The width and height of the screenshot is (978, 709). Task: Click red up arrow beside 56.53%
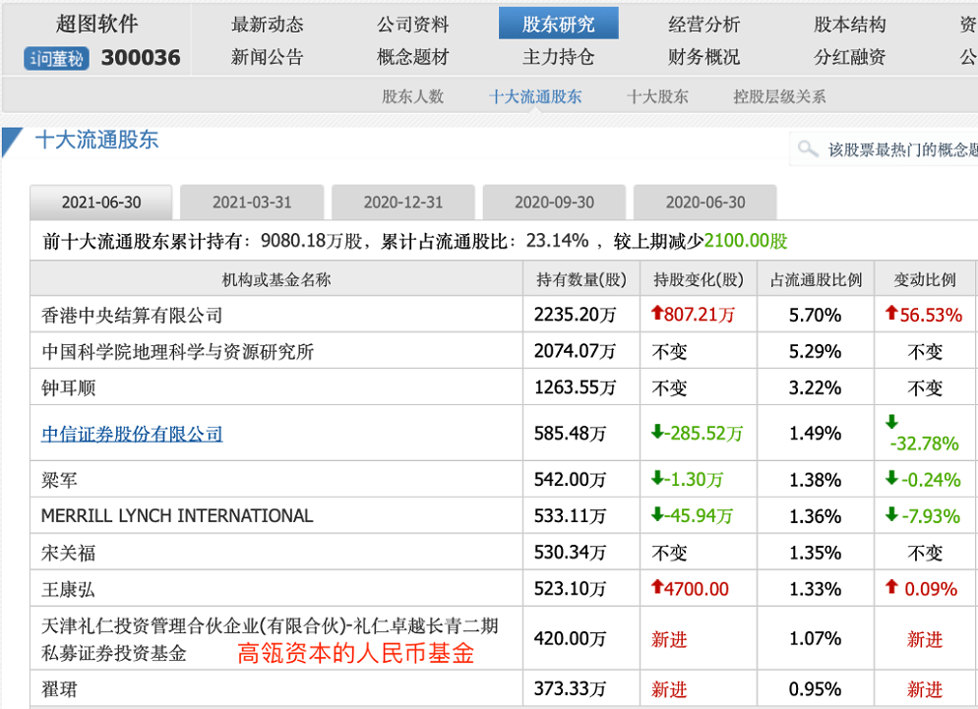891,315
